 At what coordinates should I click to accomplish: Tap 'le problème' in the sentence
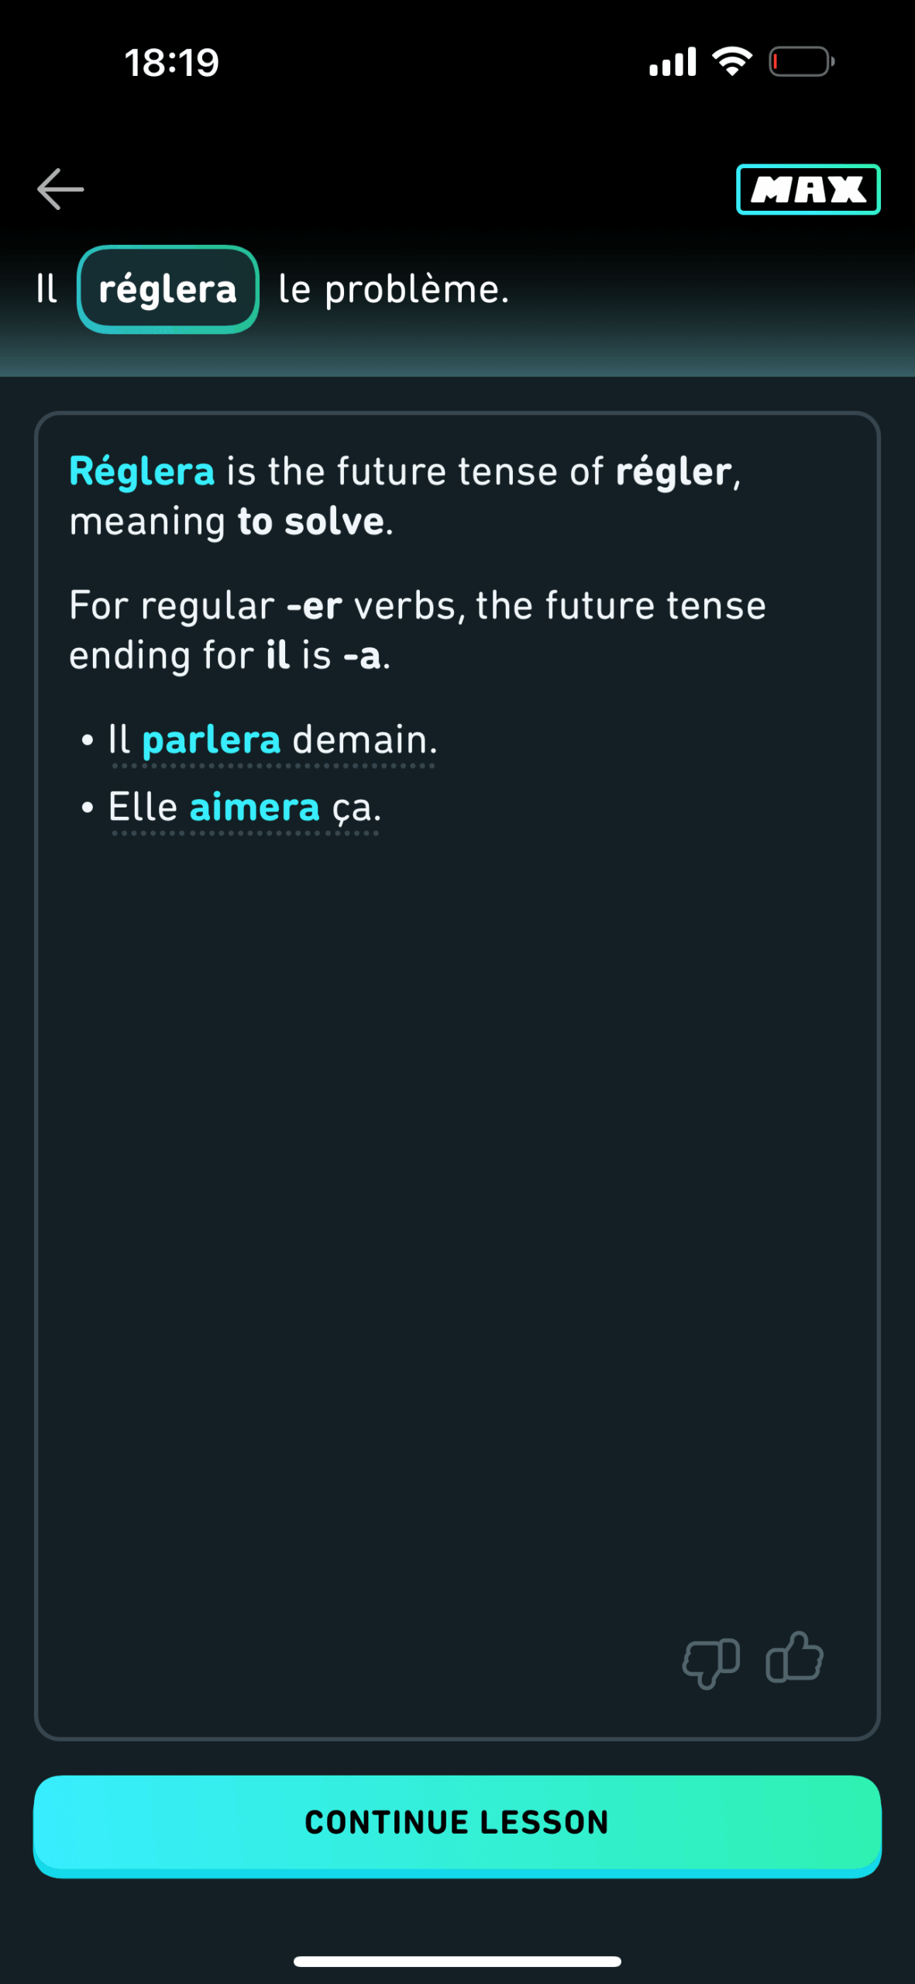(394, 290)
